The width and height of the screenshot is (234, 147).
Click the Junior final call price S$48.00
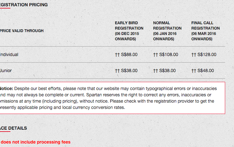pyautogui.click(x=206, y=71)
